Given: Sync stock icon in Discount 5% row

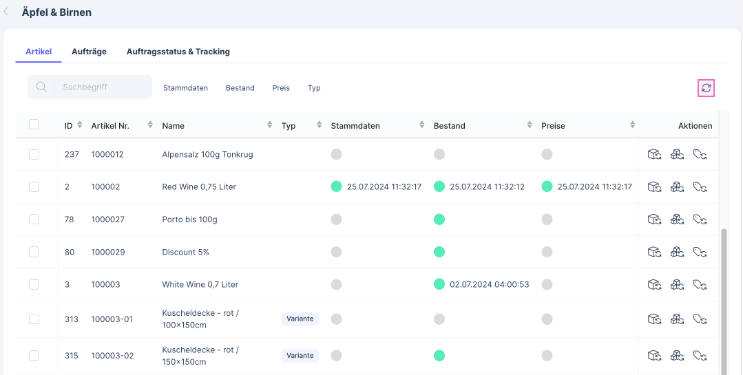Looking at the screenshot, I should pos(678,252).
